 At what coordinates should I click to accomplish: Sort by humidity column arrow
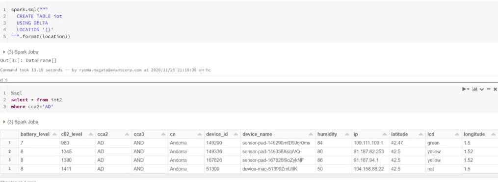(x=347, y=134)
